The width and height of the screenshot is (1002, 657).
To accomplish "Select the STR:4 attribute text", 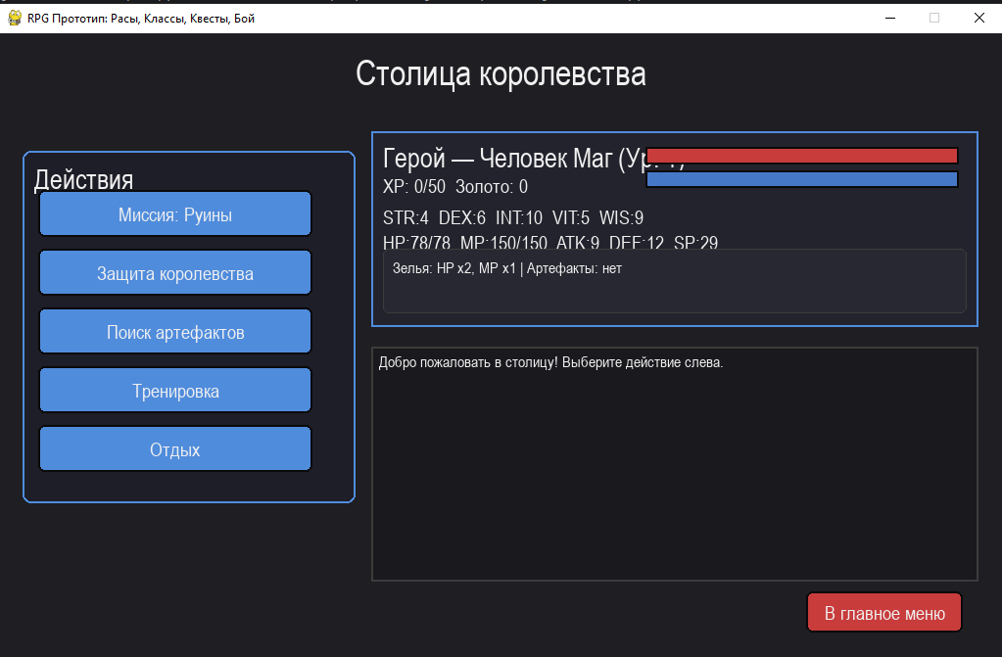I will click(x=403, y=218).
